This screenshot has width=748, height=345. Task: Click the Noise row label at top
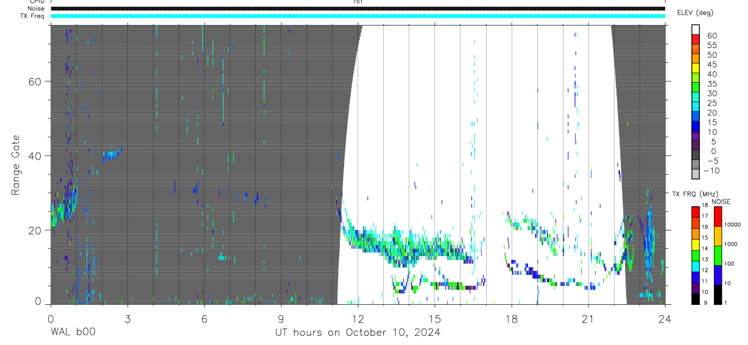click(37, 9)
